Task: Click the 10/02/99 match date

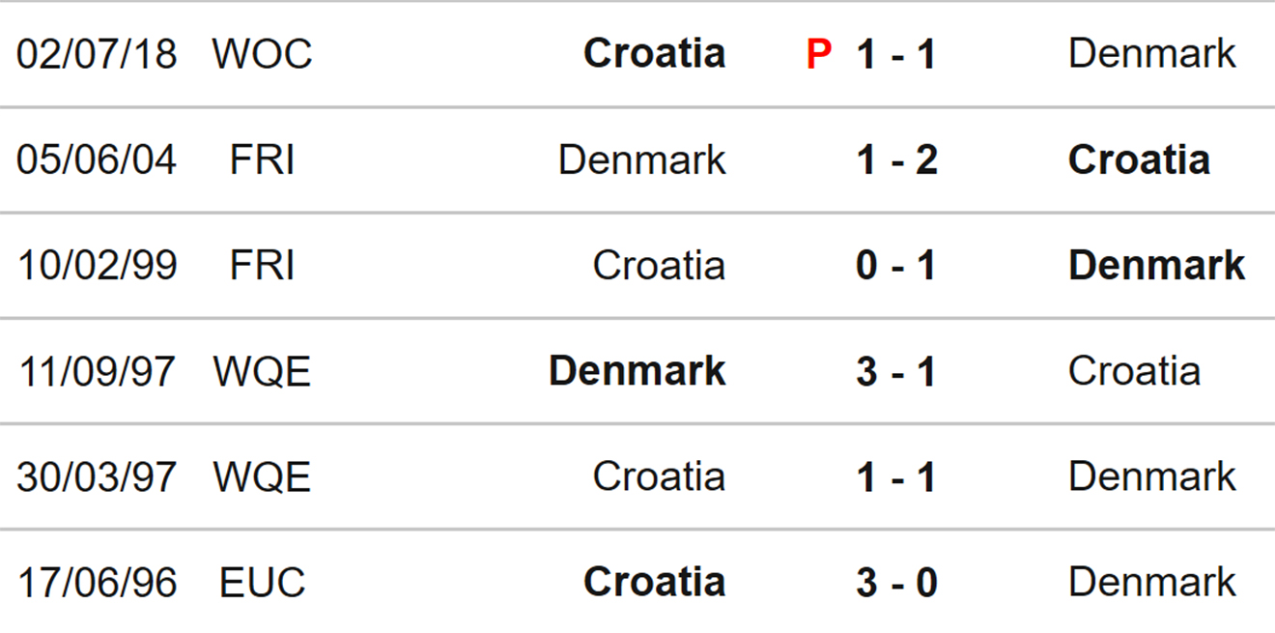Action: pyautogui.click(x=97, y=266)
